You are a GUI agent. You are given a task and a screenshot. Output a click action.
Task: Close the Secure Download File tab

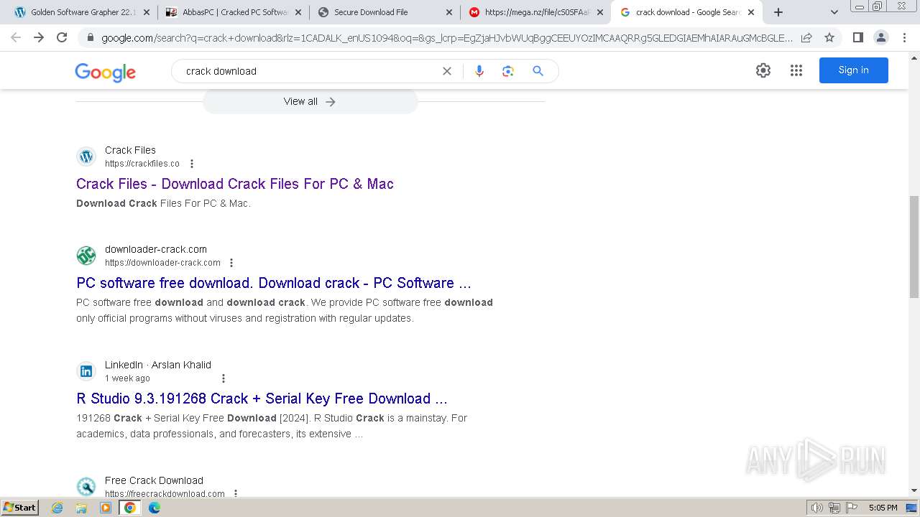tap(449, 12)
